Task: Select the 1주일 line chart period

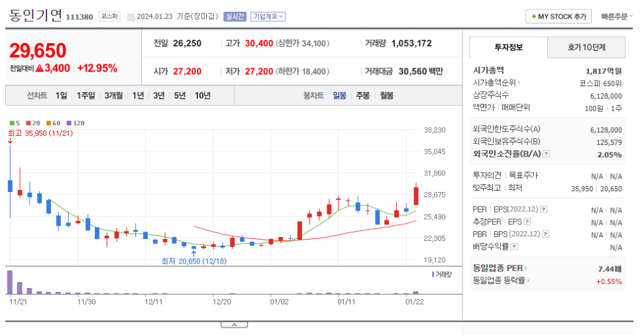Action: point(85,95)
